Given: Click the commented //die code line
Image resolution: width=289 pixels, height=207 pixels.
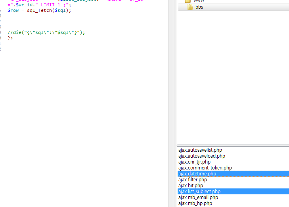Looking at the screenshot, I should pos(46,32).
